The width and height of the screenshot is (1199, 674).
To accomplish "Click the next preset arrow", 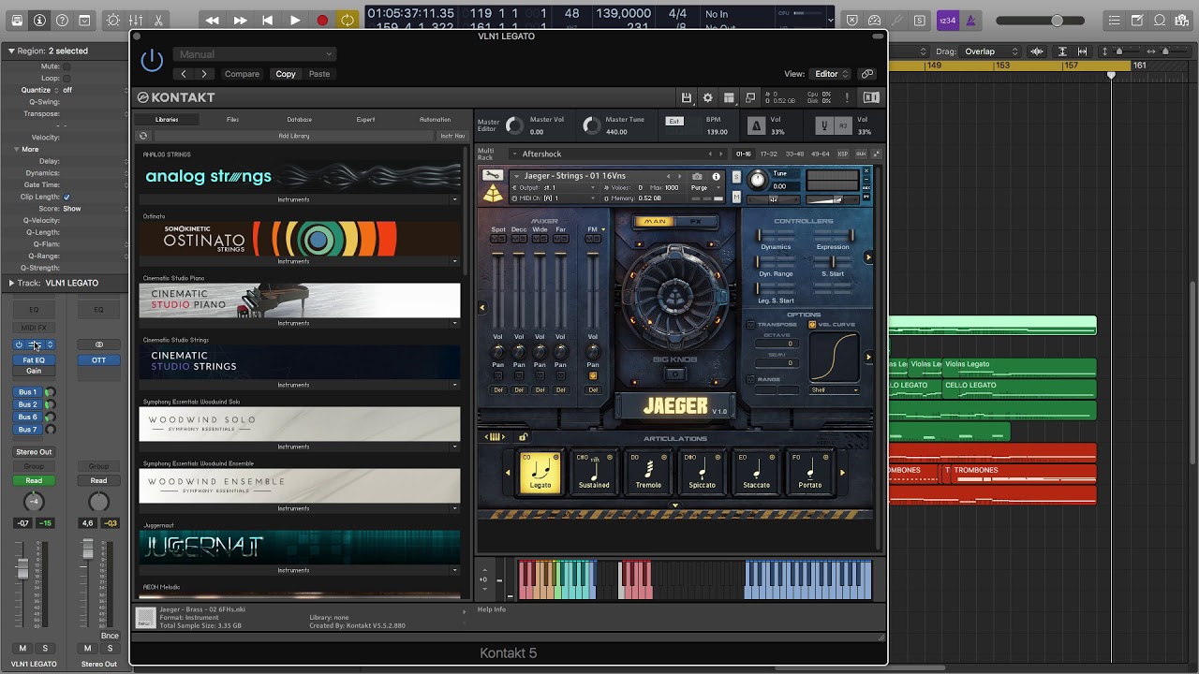I will 204,74.
